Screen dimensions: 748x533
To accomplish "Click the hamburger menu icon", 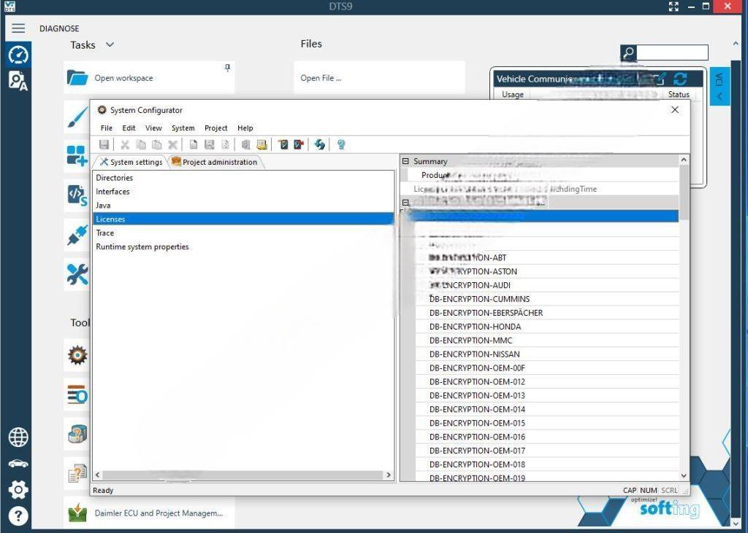I will coord(18,28).
